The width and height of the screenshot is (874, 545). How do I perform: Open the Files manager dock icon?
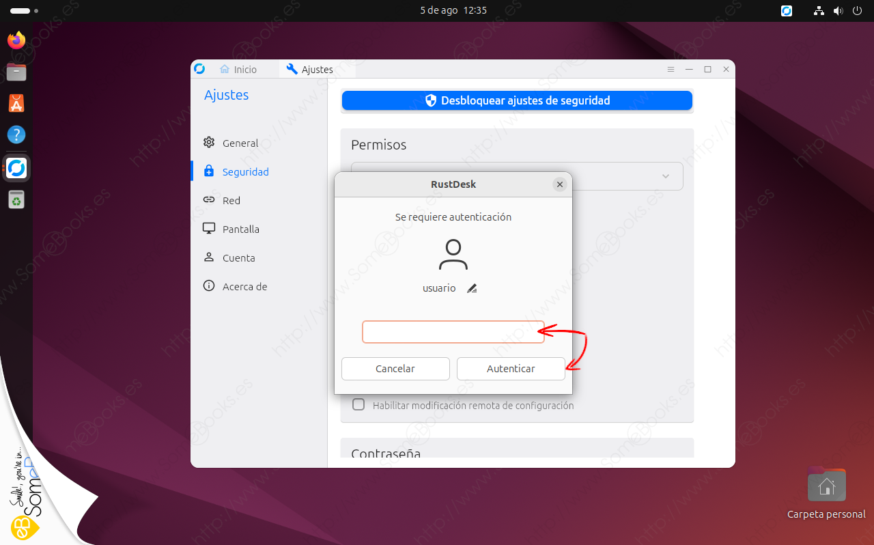coord(16,71)
